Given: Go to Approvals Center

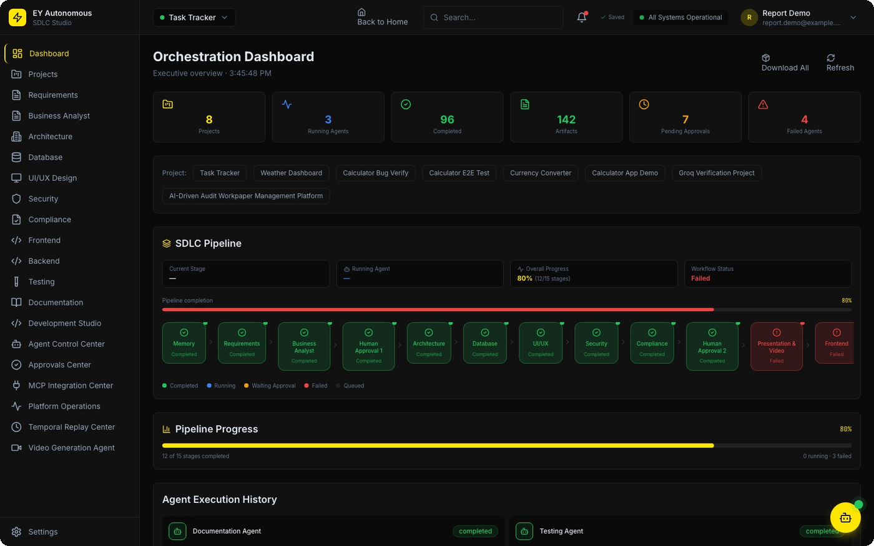Looking at the screenshot, I should [70, 364].
